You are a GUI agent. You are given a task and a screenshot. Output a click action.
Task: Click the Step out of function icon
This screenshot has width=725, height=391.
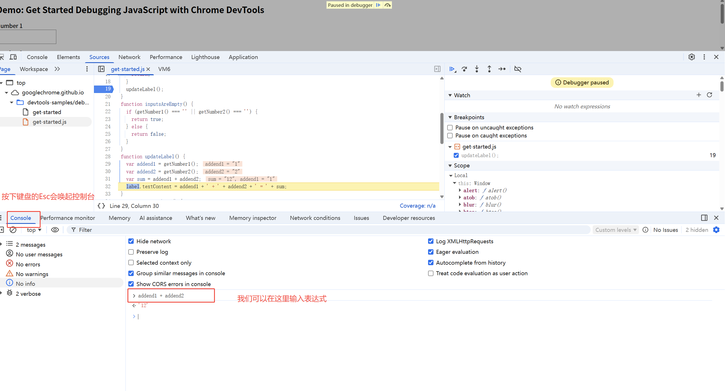point(489,69)
